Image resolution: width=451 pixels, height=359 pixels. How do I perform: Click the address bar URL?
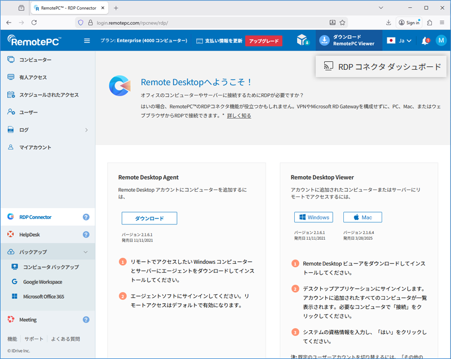click(132, 23)
